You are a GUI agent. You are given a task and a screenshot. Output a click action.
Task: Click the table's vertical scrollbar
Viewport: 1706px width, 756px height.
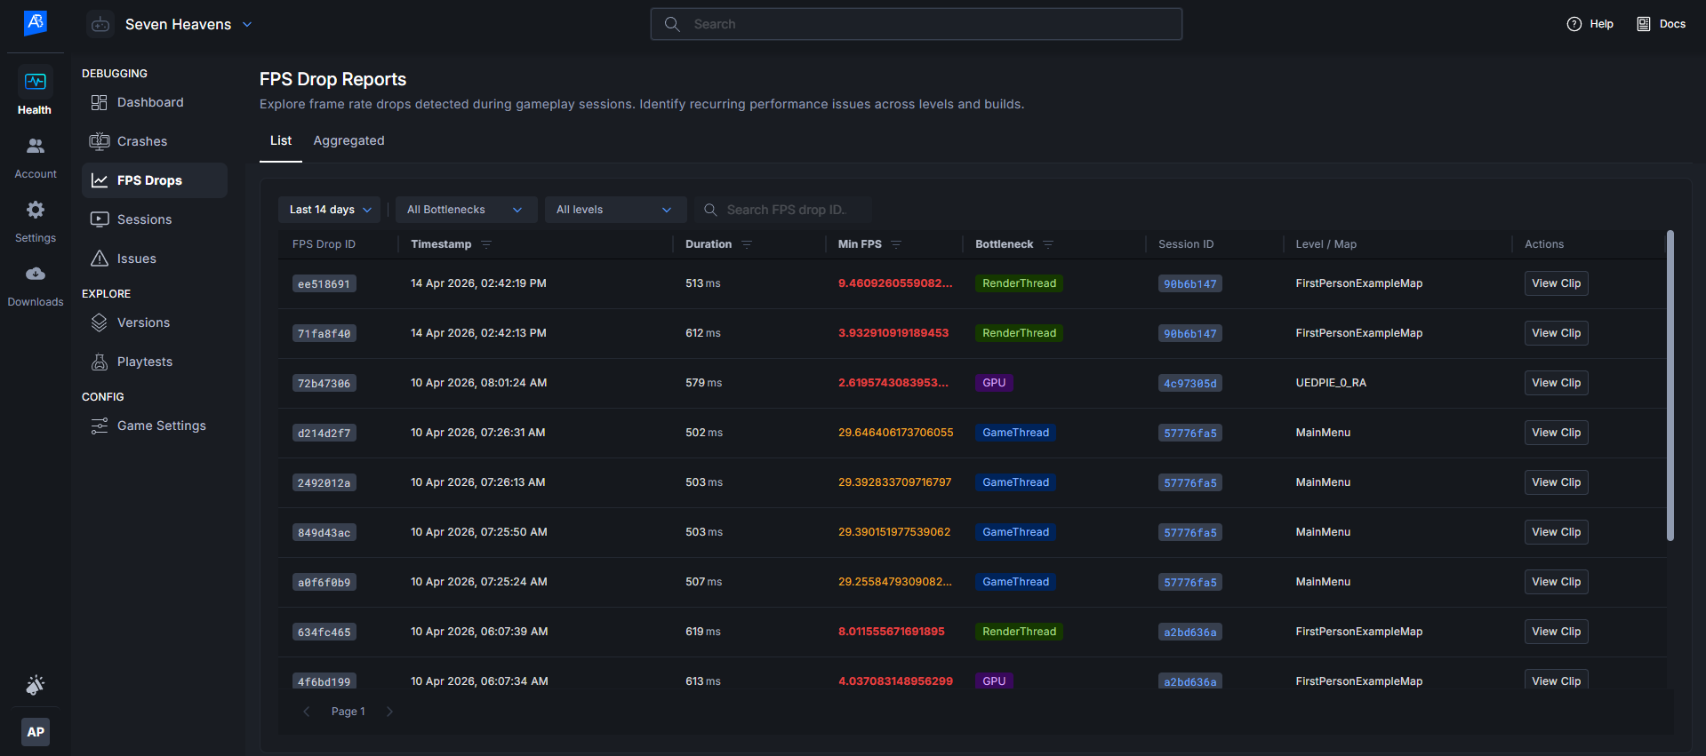coord(1670,386)
